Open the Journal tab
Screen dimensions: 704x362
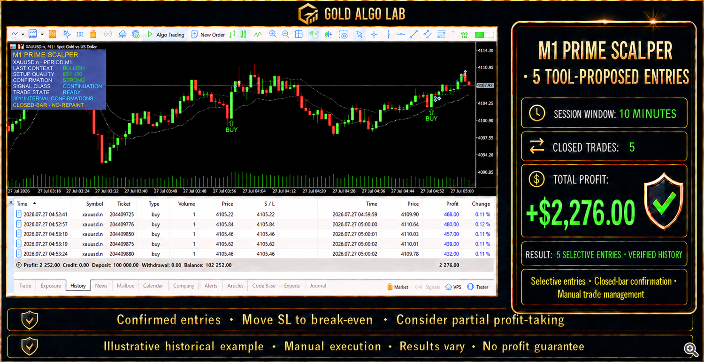(x=318, y=286)
